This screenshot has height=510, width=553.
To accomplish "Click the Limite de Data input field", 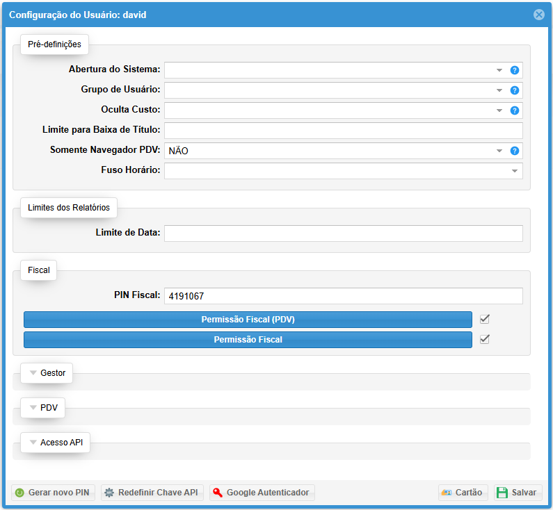I will pyautogui.click(x=343, y=233).
